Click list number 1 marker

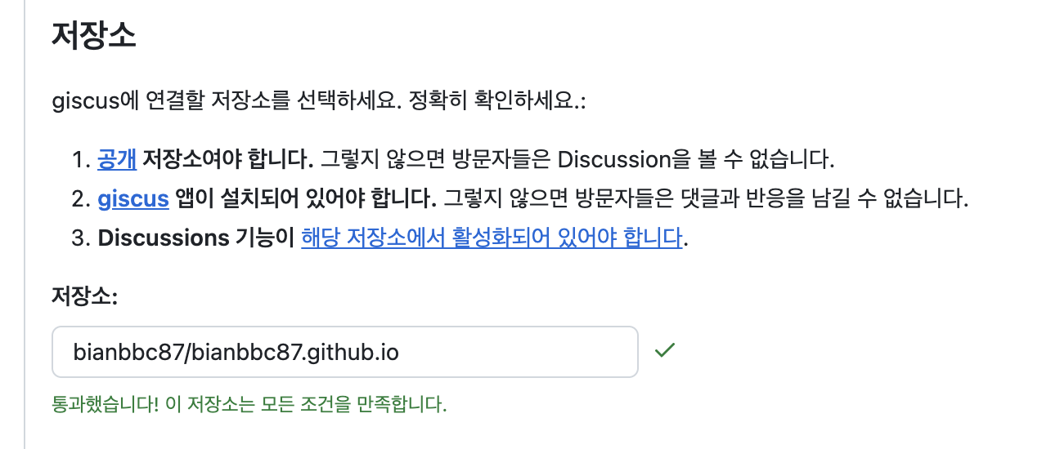tap(80, 158)
